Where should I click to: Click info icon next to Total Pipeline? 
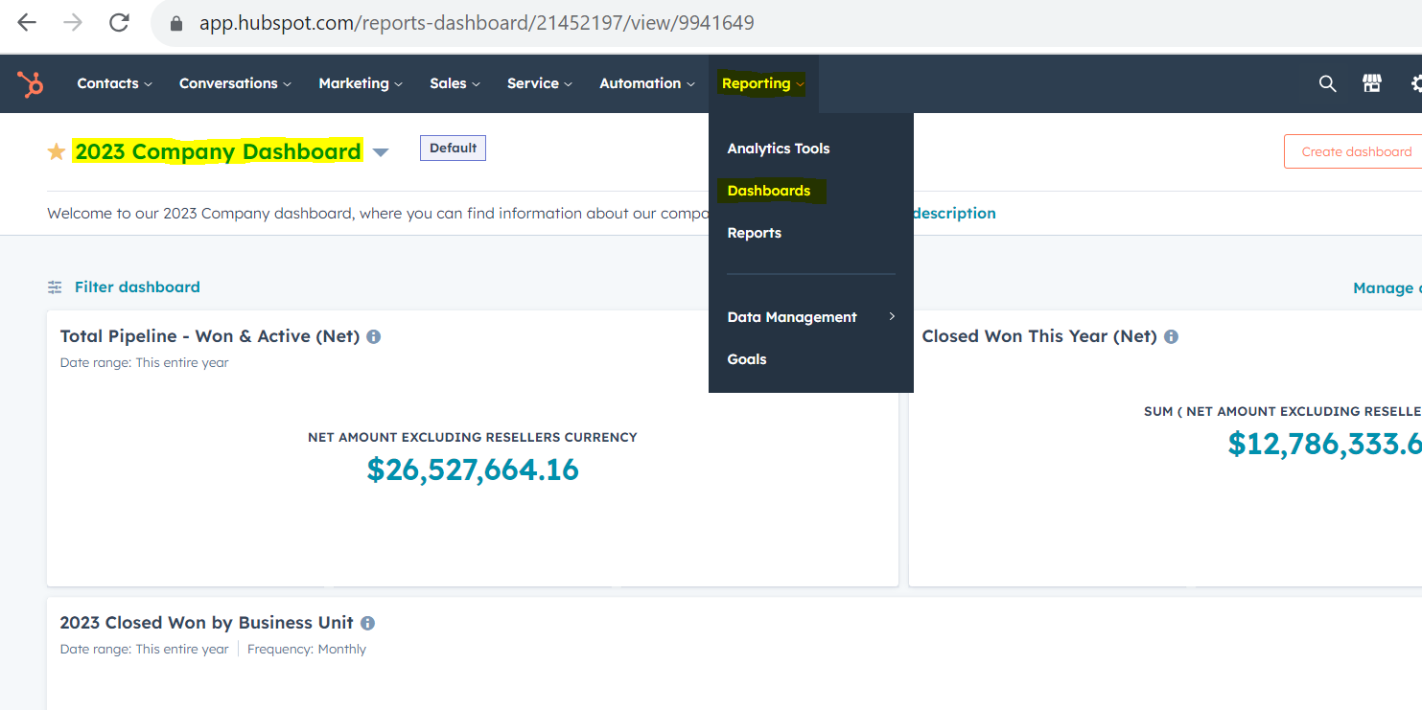[374, 336]
